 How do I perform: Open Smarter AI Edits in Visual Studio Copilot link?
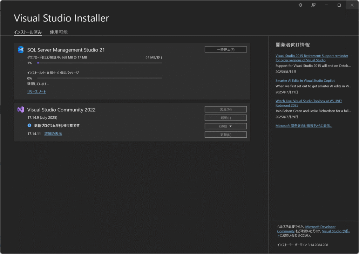[305, 81]
